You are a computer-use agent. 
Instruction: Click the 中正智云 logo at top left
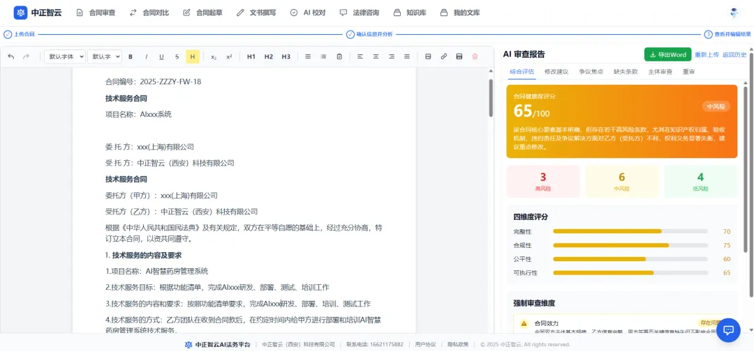[x=38, y=13]
